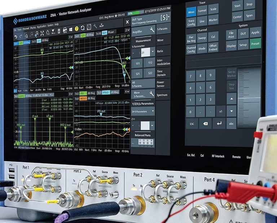Open the File menu
The image size is (277, 223).
coord(15,30)
